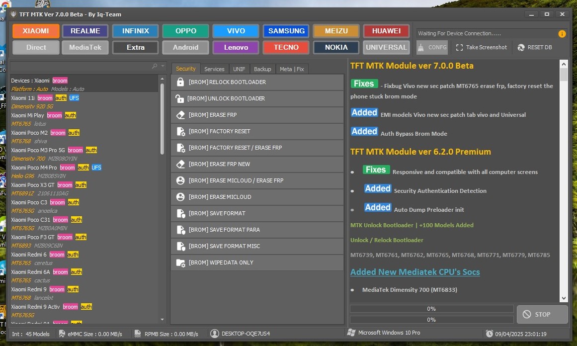Click the eMMC chip icon in status bar
Image resolution: width=577 pixels, height=346 pixels.
(62, 334)
